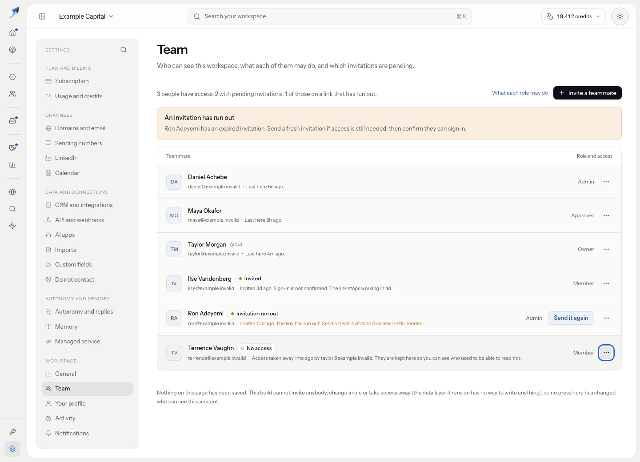Open the wrench tools icon
Viewport: 640px width, 462px height.
(12, 432)
